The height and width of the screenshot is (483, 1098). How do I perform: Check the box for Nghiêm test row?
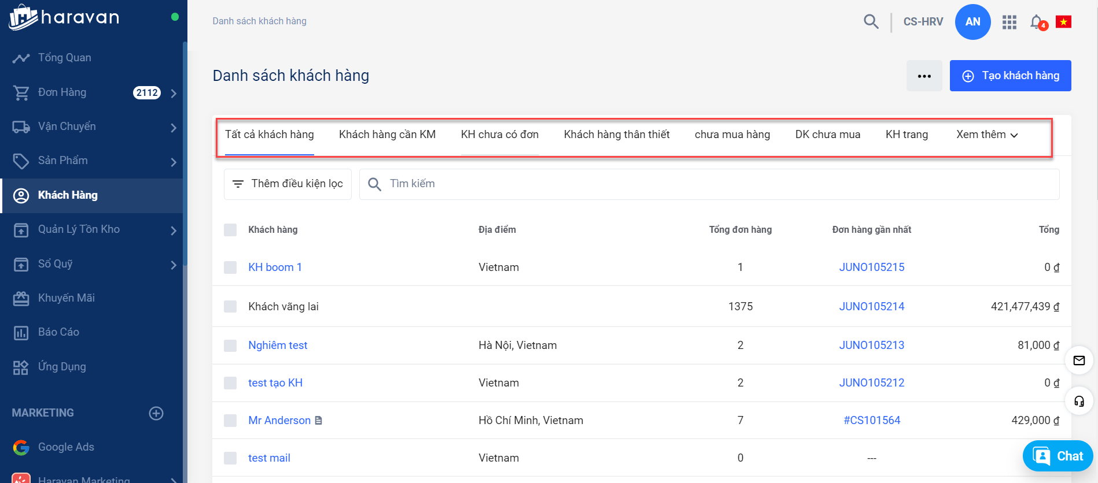point(230,345)
